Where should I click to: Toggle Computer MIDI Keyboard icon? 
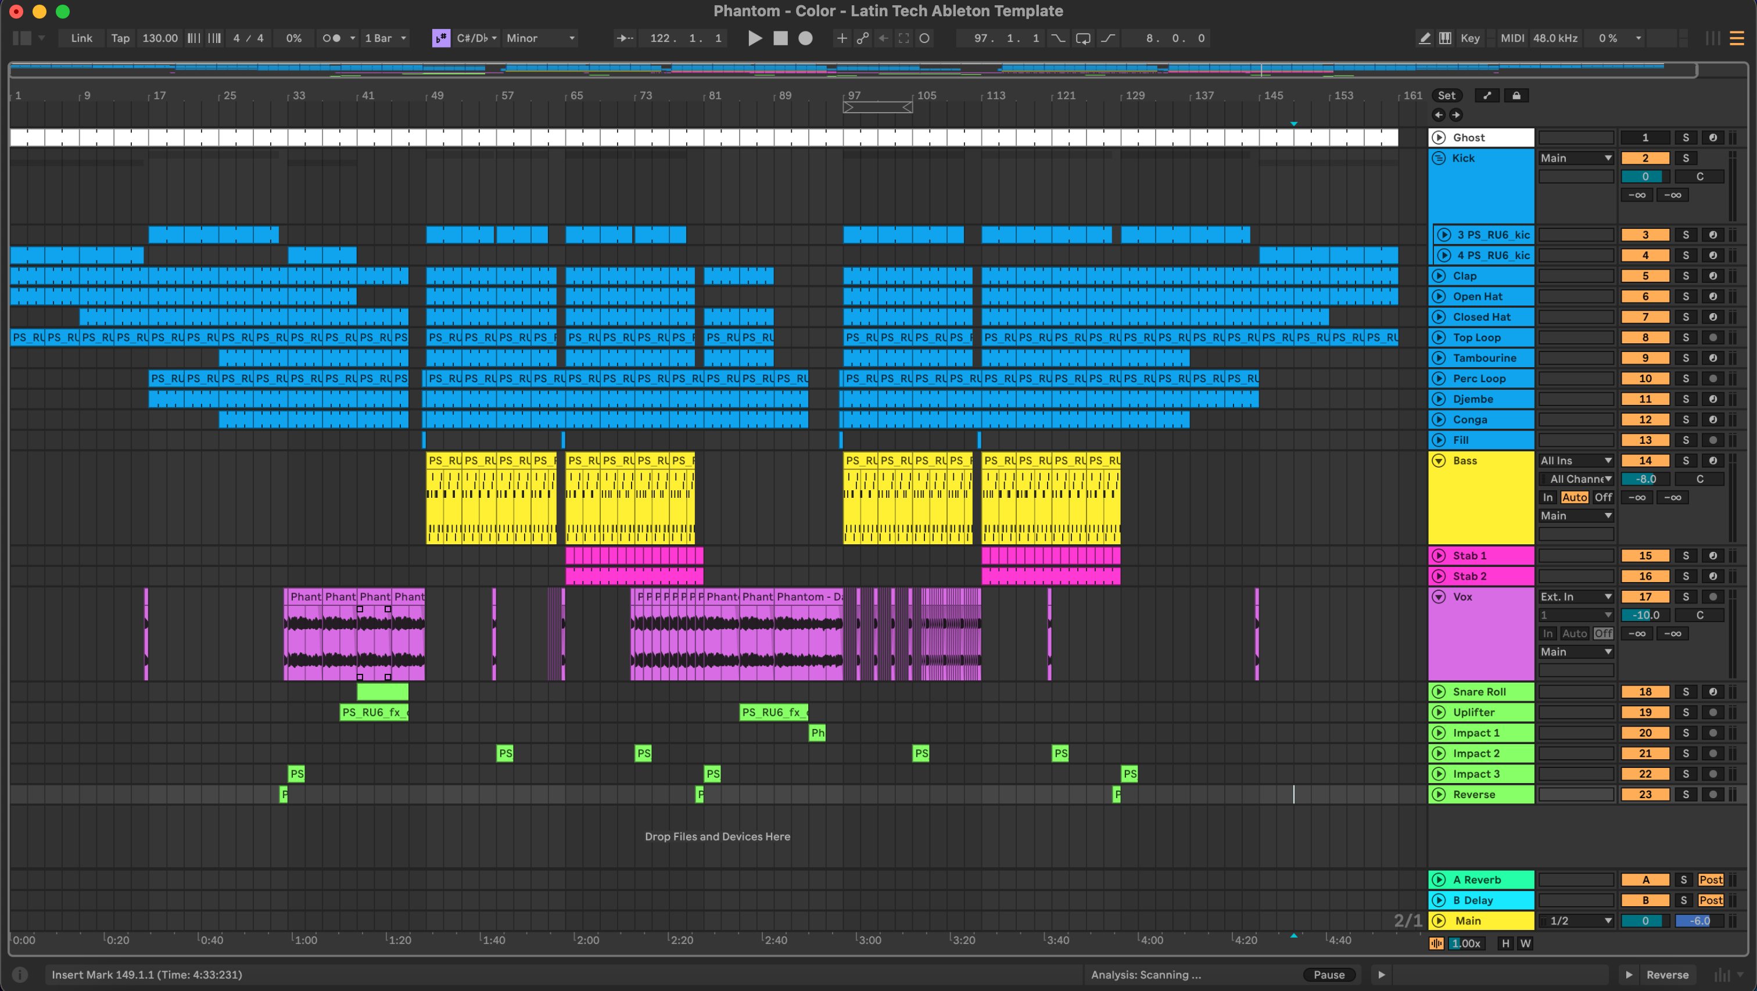point(1444,38)
